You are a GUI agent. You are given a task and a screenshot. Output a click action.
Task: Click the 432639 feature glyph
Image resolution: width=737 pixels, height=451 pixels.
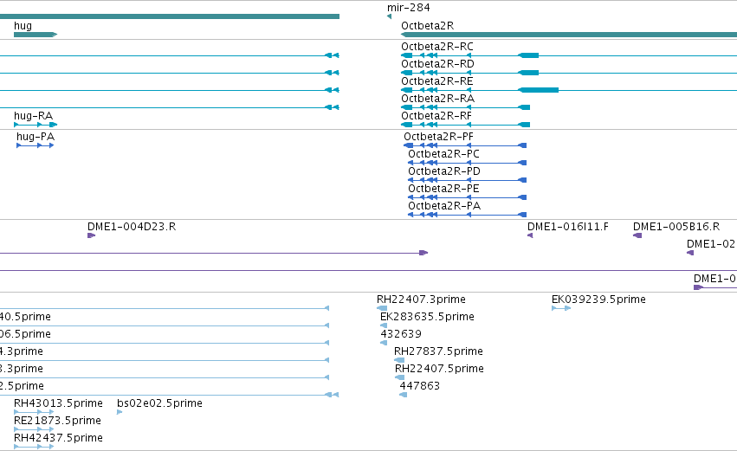pos(384,343)
